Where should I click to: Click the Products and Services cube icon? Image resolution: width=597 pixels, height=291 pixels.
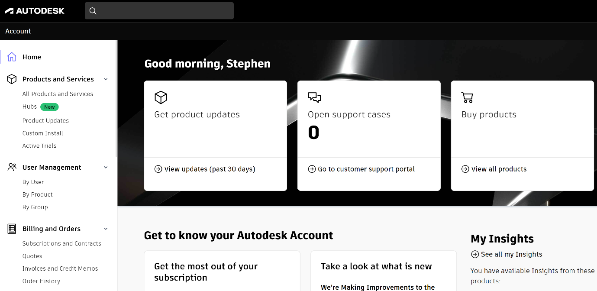coord(12,79)
